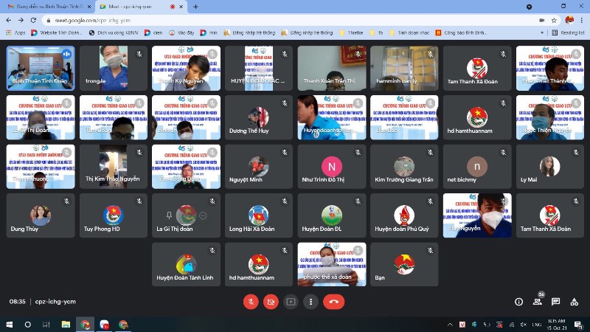590x332 pixels.
Task: Show the participants list
Action: [x=538, y=302]
